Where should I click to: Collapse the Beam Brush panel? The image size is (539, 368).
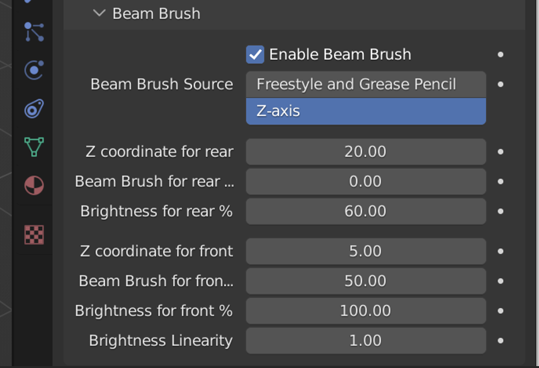pyautogui.click(x=99, y=13)
